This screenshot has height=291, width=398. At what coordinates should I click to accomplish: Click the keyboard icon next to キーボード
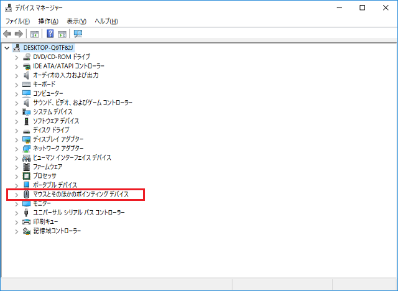26,85
